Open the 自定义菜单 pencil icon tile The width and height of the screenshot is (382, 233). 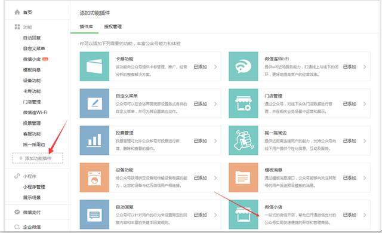pos(94,103)
